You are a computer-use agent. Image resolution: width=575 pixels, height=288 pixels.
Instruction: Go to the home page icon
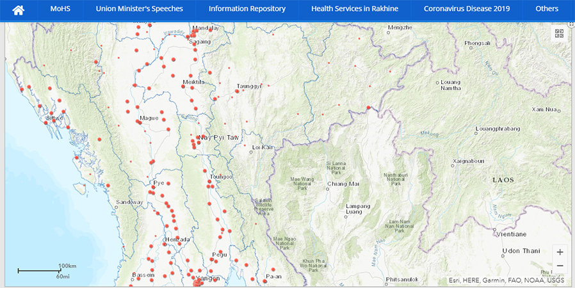point(19,10)
